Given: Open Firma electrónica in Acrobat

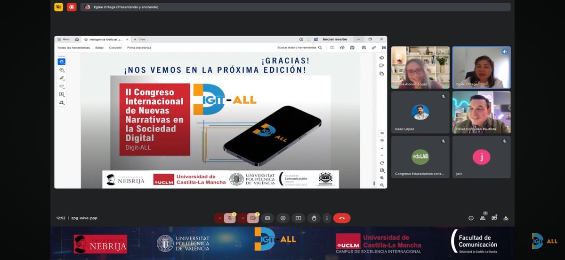Looking at the screenshot, I should [139, 47].
